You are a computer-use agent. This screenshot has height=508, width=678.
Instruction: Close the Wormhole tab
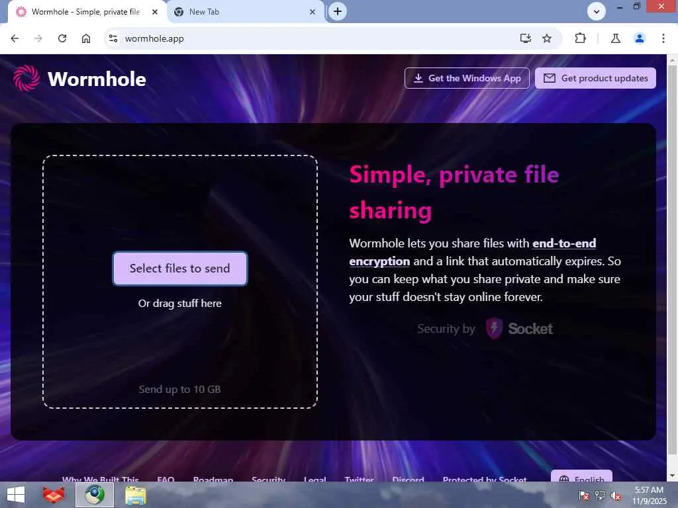(155, 12)
